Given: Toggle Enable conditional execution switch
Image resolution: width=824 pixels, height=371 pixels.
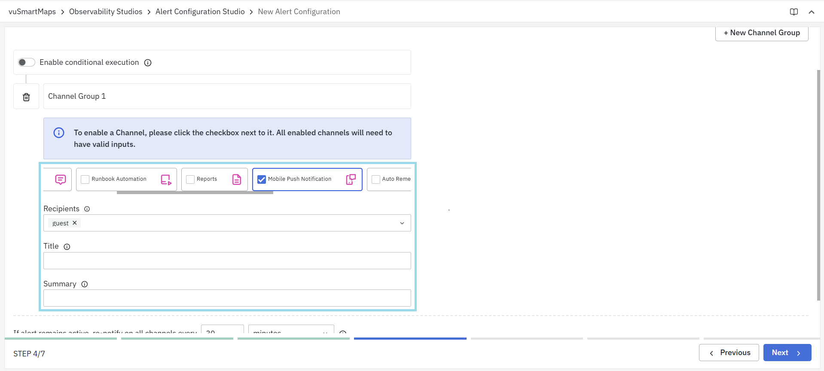Looking at the screenshot, I should coord(26,63).
